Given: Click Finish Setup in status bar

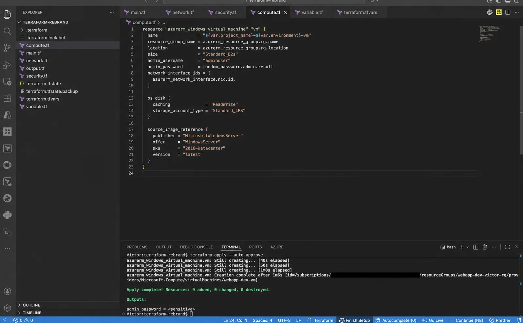Looking at the screenshot, I should tap(354, 320).
